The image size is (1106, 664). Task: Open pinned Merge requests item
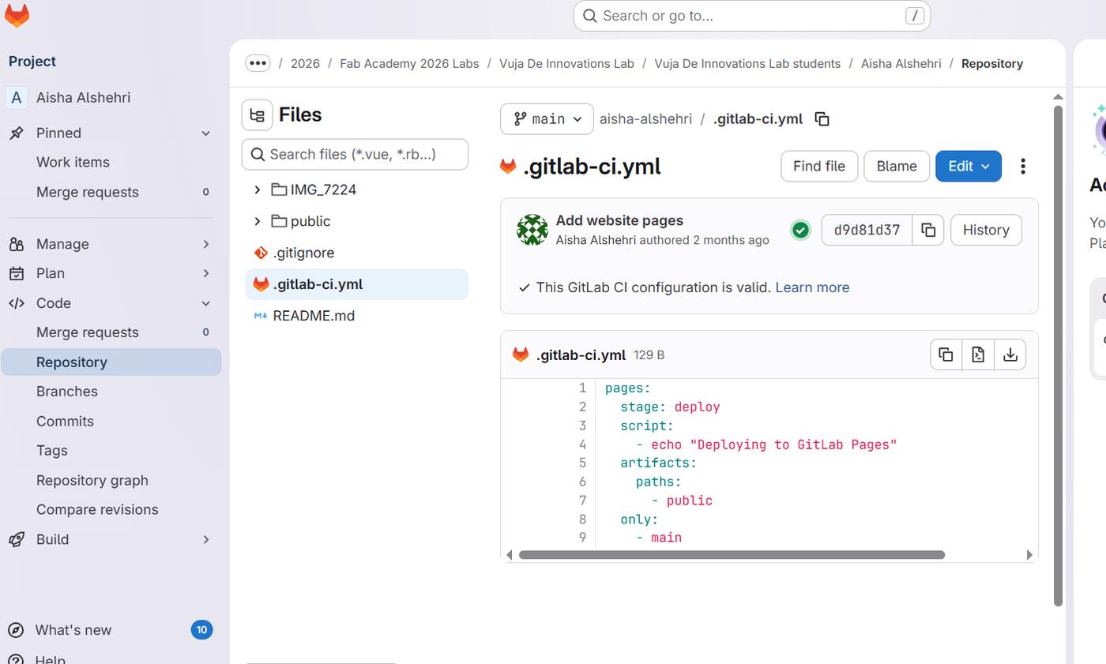click(111, 192)
